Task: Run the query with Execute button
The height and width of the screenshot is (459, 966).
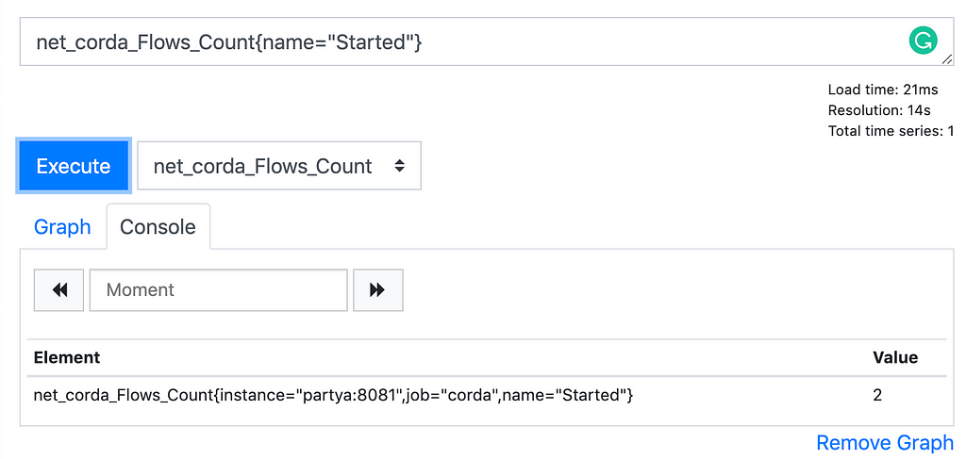Action: tap(74, 166)
